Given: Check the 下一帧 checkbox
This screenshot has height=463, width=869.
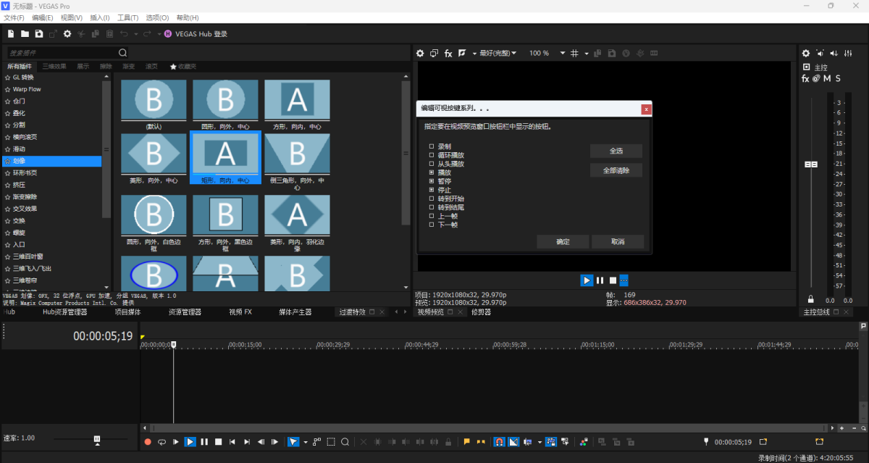Looking at the screenshot, I should (432, 225).
